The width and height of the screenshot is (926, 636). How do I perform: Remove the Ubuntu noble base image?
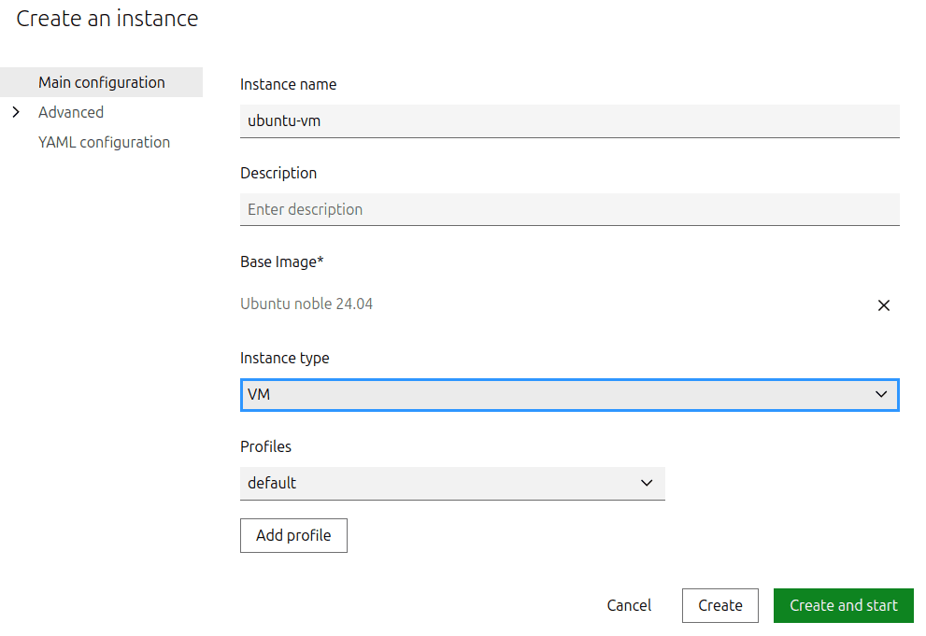click(x=883, y=305)
